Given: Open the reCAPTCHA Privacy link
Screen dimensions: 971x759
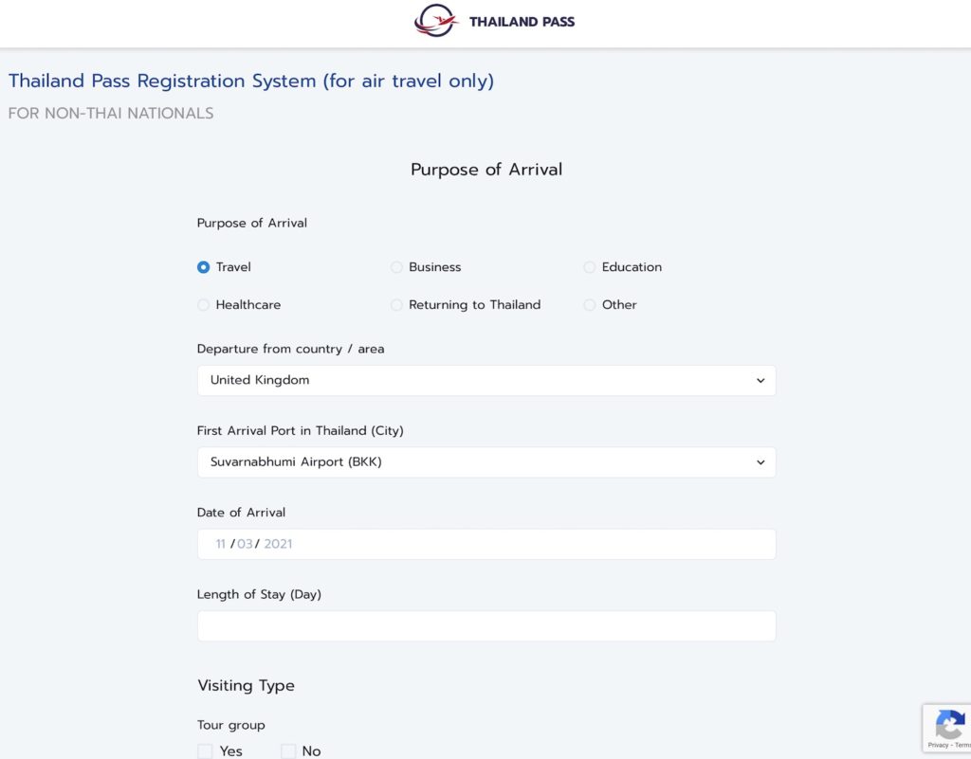Looking at the screenshot, I should (937, 746).
